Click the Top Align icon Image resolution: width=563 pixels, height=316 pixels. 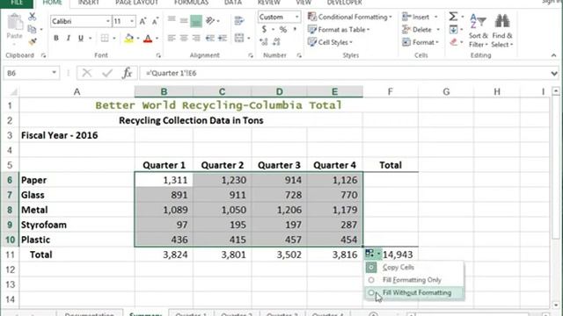coord(172,20)
